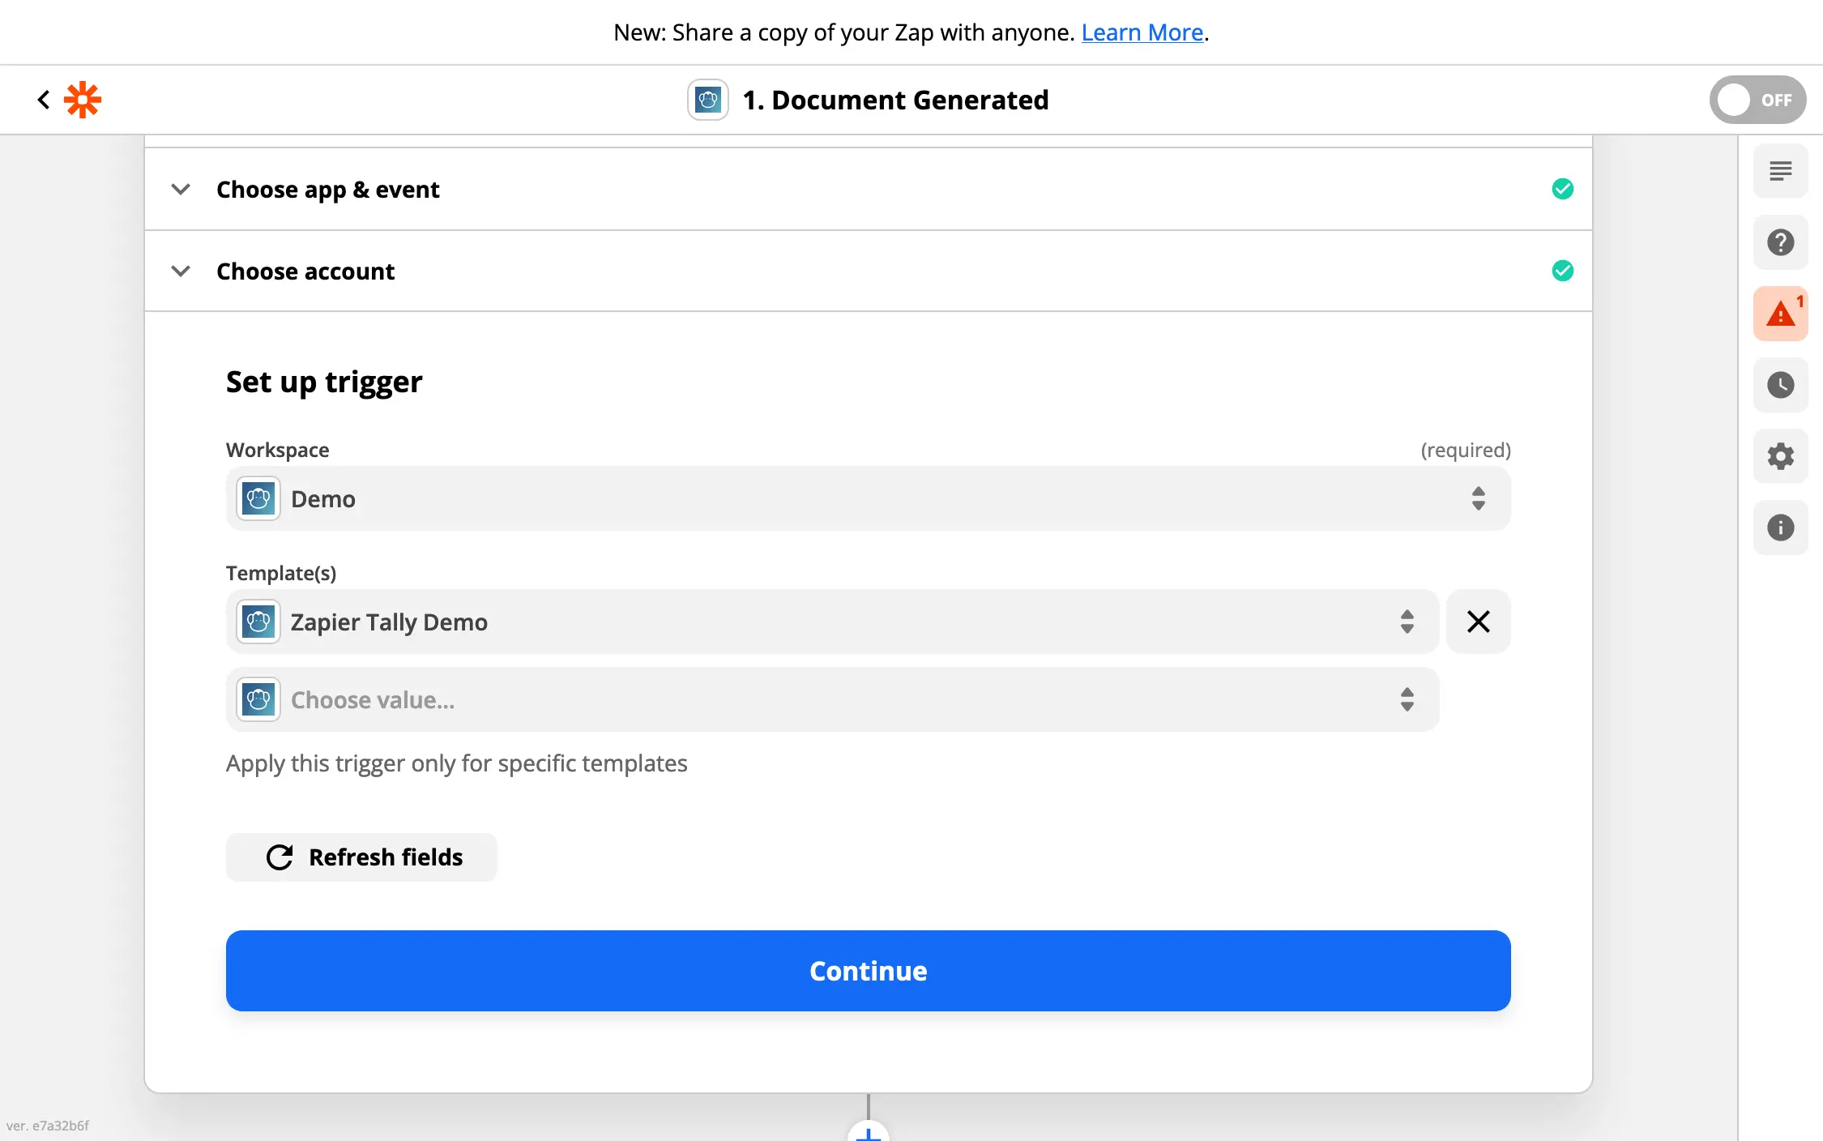The height and width of the screenshot is (1141, 1823).
Task: Open the help panel in the sidebar
Action: [x=1780, y=242]
